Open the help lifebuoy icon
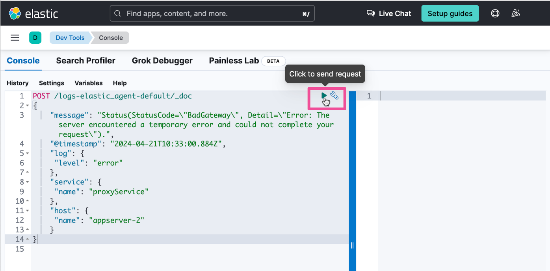This screenshot has height=271, width=550. click(x=495, y=13)
